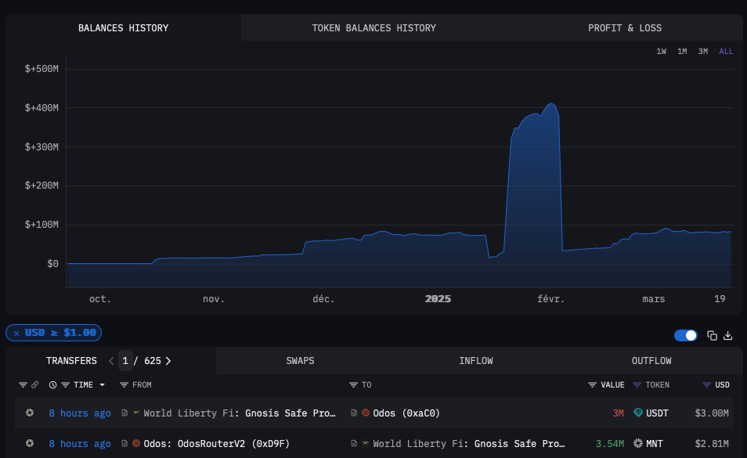Screen dimensions: 747x458
Task: Go to previous transfers page
Action: coord(111,361)
